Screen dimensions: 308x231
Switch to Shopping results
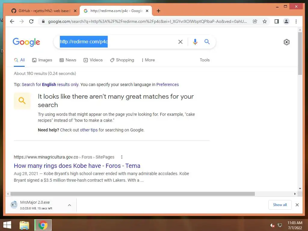[x=122, y=60]
